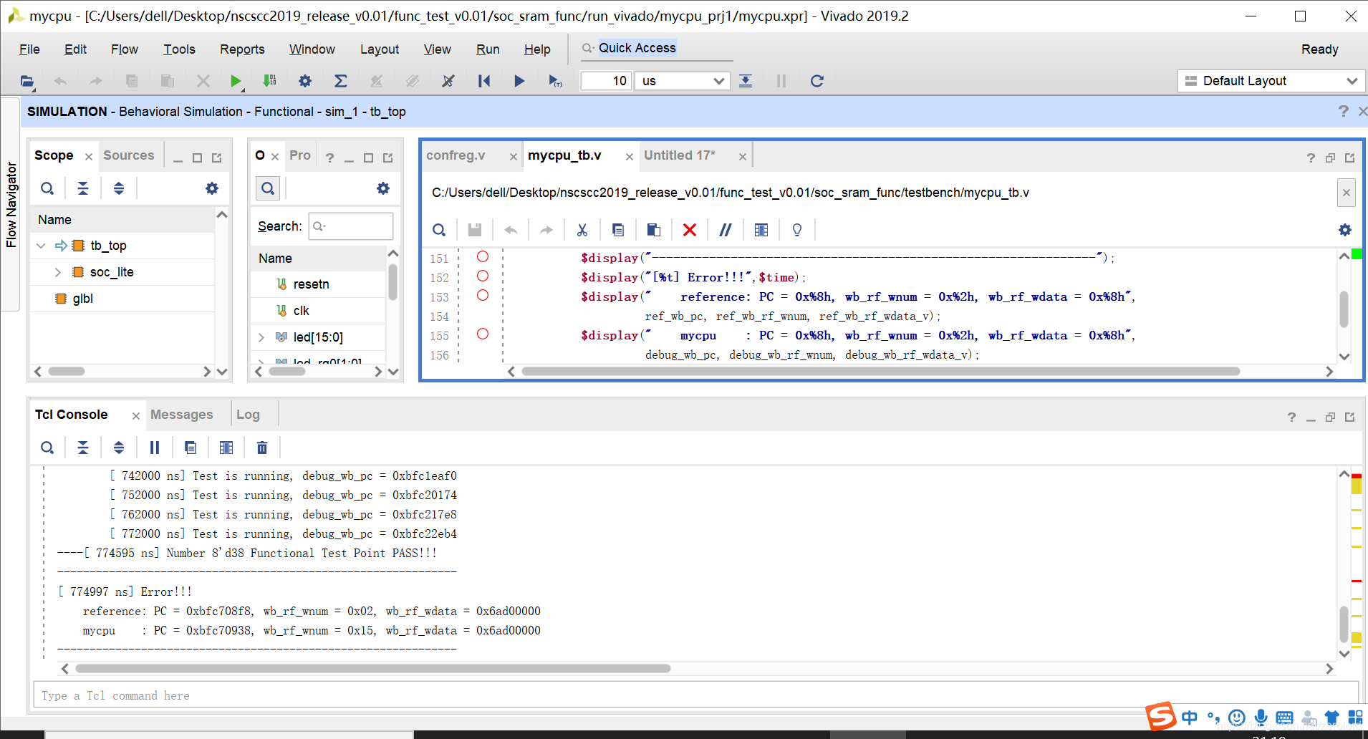Image resolution: width=1368 pixels, height=739 pixels.
Task: Click the Relaunch simulation icon
Action: 817,81
